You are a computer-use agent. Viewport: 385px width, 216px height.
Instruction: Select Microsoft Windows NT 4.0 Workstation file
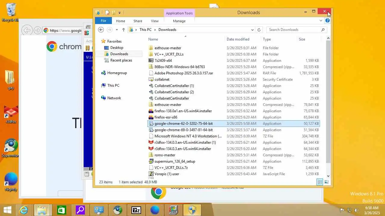(233, 136)
